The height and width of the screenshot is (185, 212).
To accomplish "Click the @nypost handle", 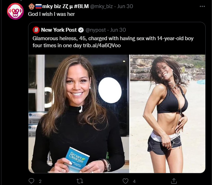I will click(95, 30).
